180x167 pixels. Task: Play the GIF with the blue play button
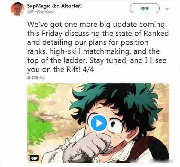[x=99, y=123]
